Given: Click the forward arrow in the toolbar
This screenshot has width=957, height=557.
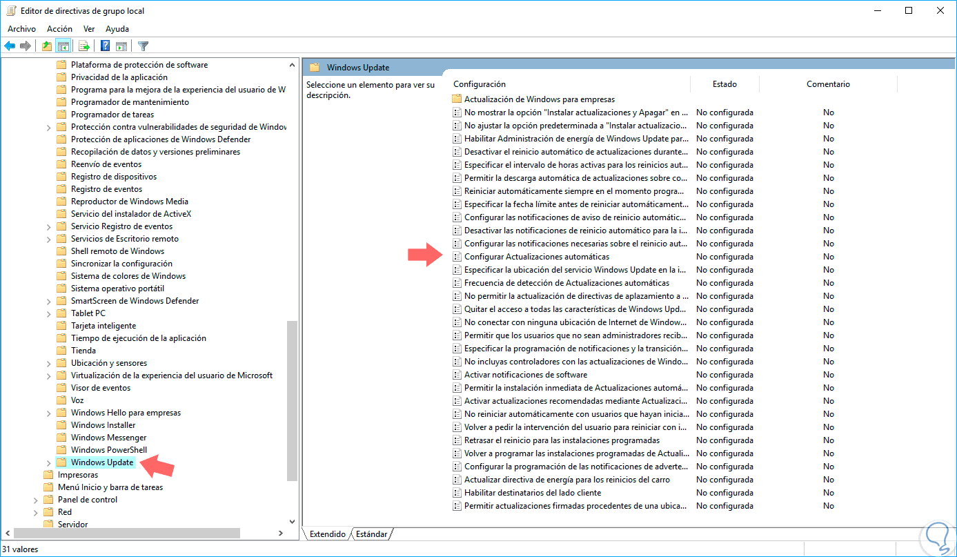Looking at the screenshot, I should pyautogui.click(x=26, y=46).
